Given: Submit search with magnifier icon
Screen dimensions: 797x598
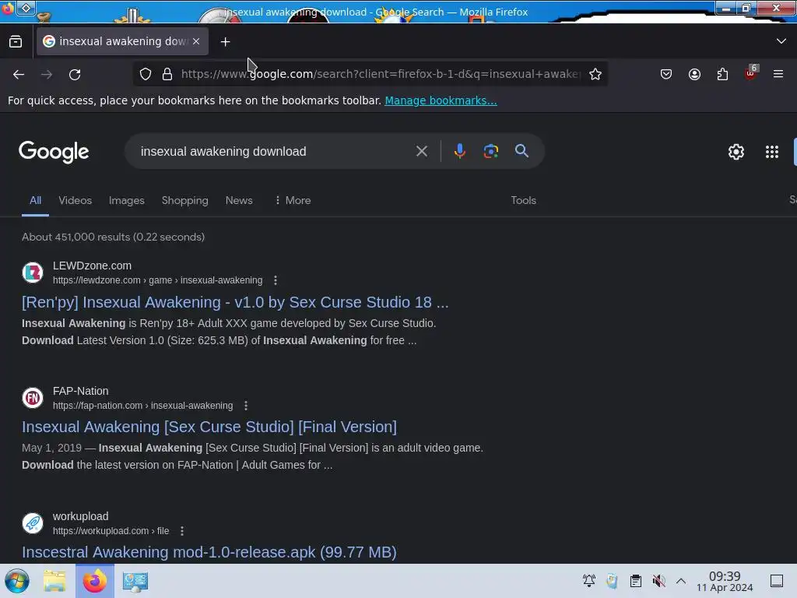Looking at the screenshot, I should tap(521, 151).
